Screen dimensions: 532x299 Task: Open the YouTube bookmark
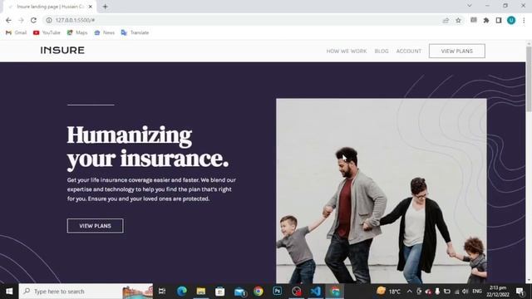pos(47,32)
